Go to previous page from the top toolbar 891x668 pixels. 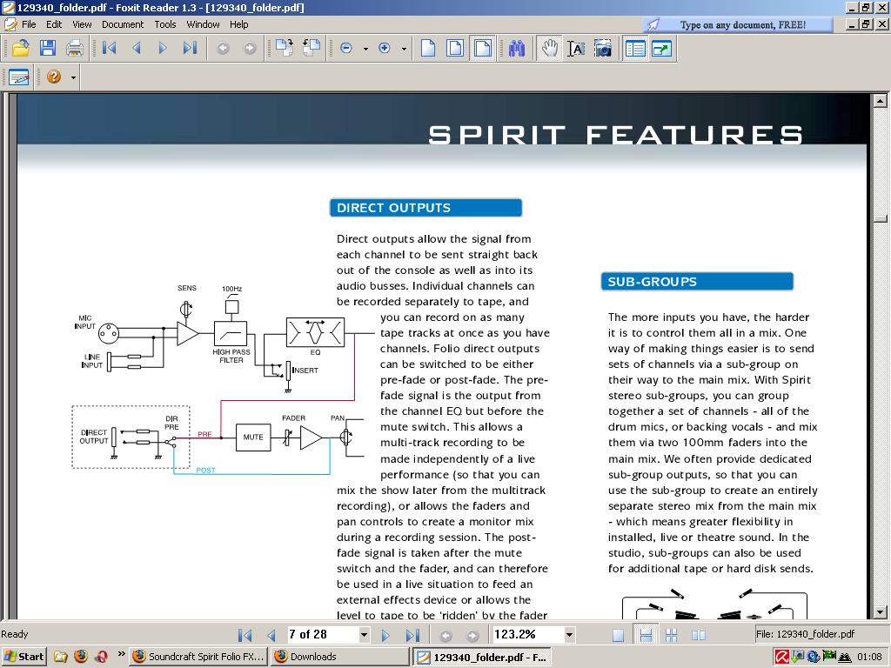click(137, 49)
